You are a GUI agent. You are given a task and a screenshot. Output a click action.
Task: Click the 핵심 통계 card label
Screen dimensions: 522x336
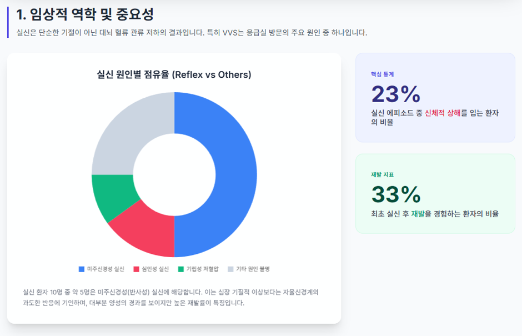(x=383, y=74)
